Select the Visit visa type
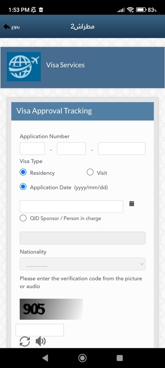Viewport: 165px width, 368px height. [x=90, y=172]
